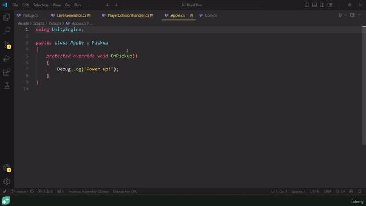Select Pickups in the breadcrumb

tap(55, 23)
